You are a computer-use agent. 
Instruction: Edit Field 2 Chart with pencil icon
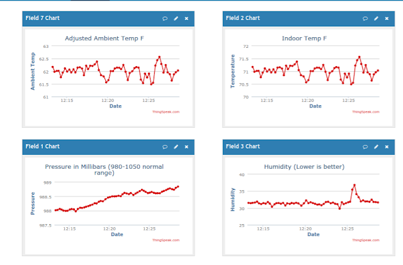[376, 18]
